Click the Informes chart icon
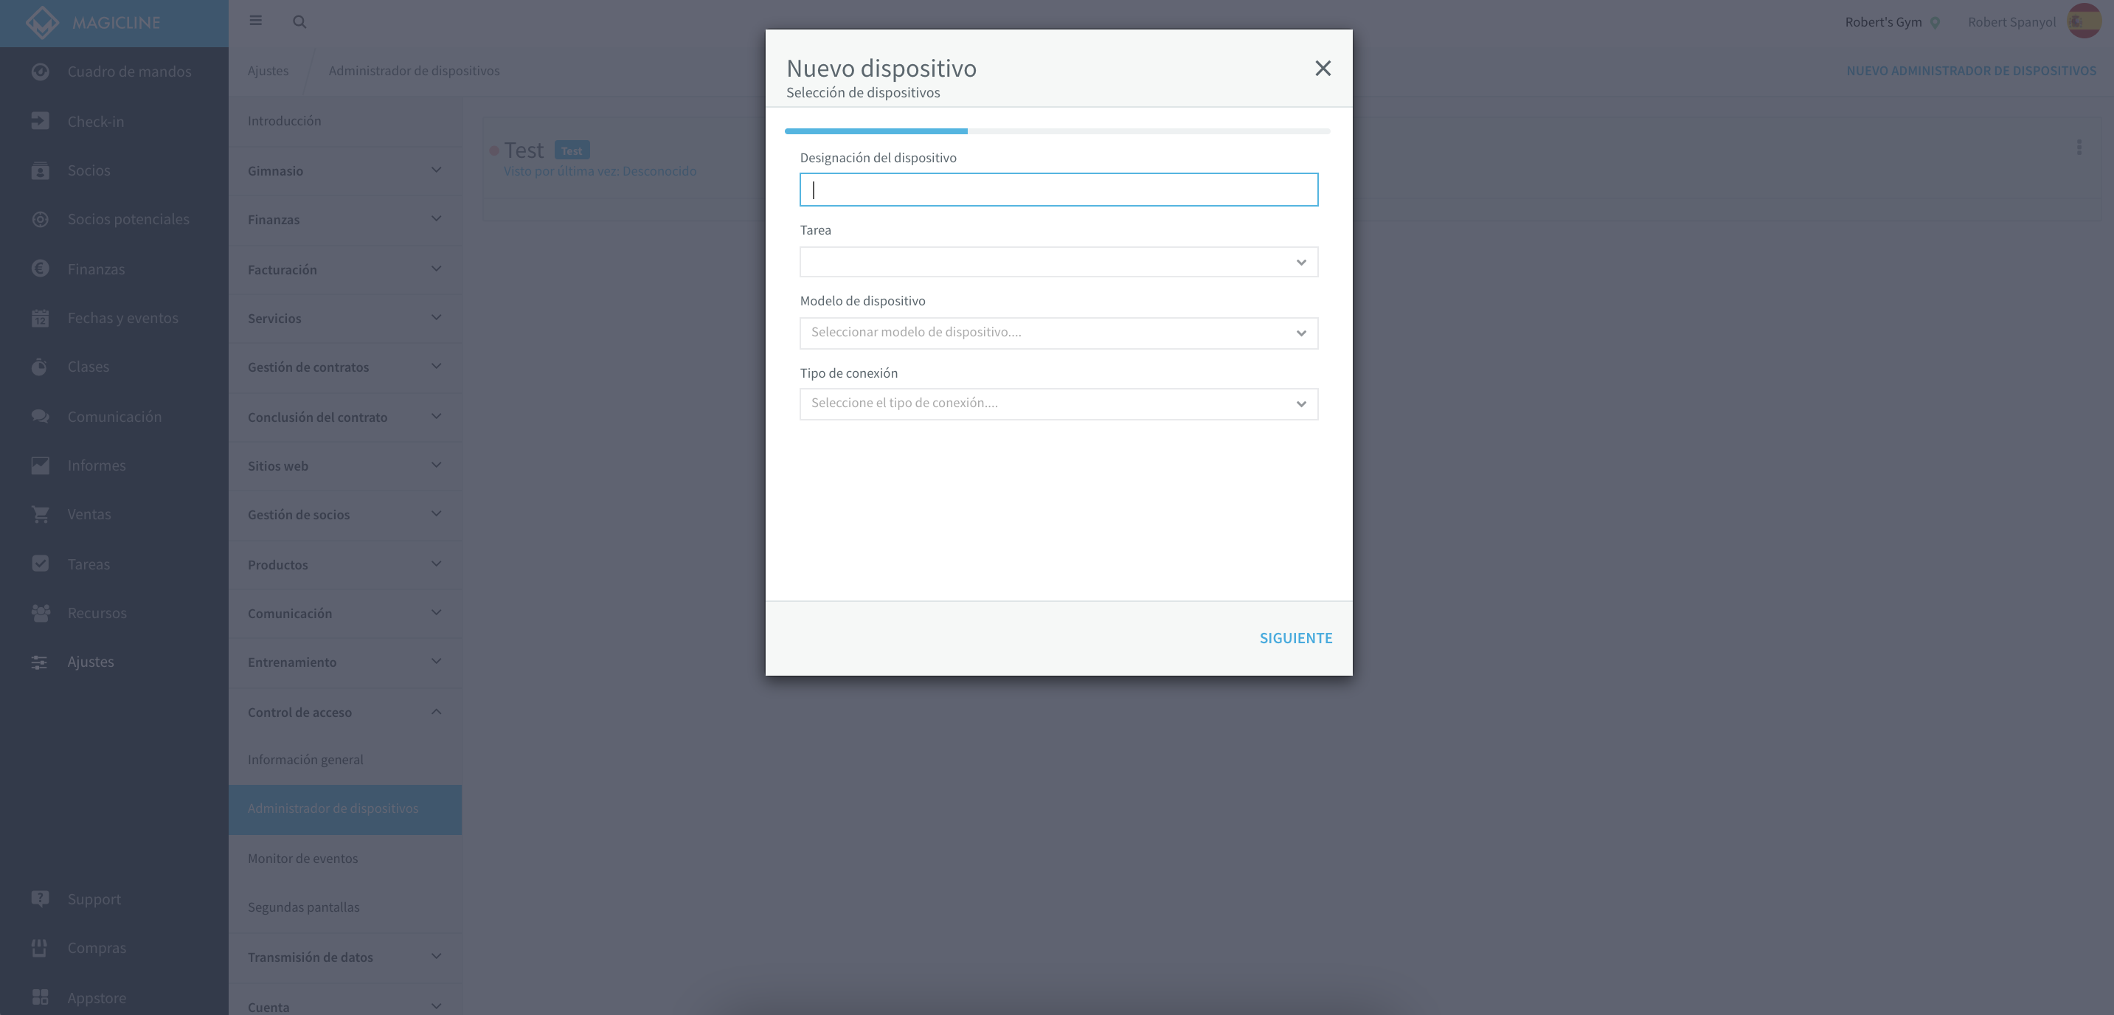The width and height of the screenshot is (2114, 1015). 41,465
